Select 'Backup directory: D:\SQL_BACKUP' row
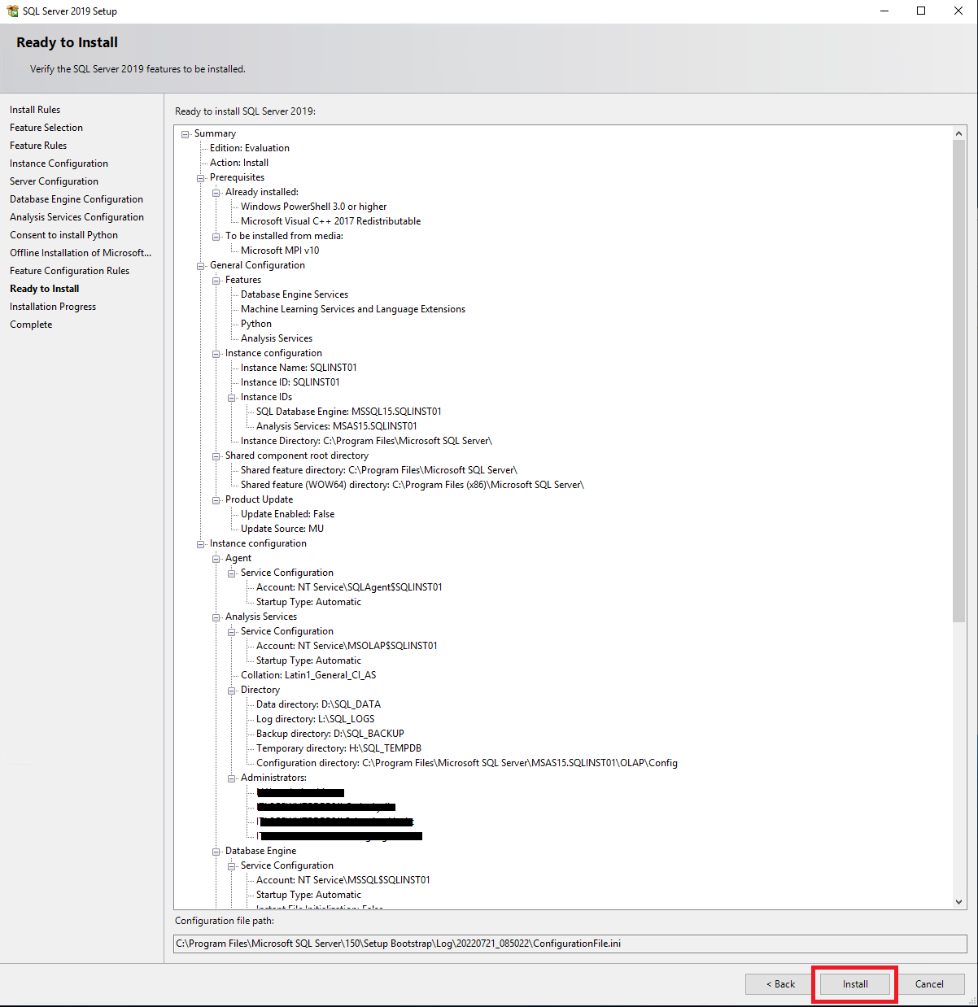Image resolution: width=978 pixels, height=1007 pixels. click(330, 734)
